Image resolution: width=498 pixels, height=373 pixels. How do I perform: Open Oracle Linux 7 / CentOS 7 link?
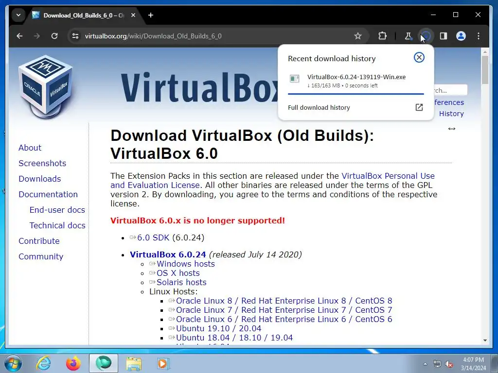[284, 310]
